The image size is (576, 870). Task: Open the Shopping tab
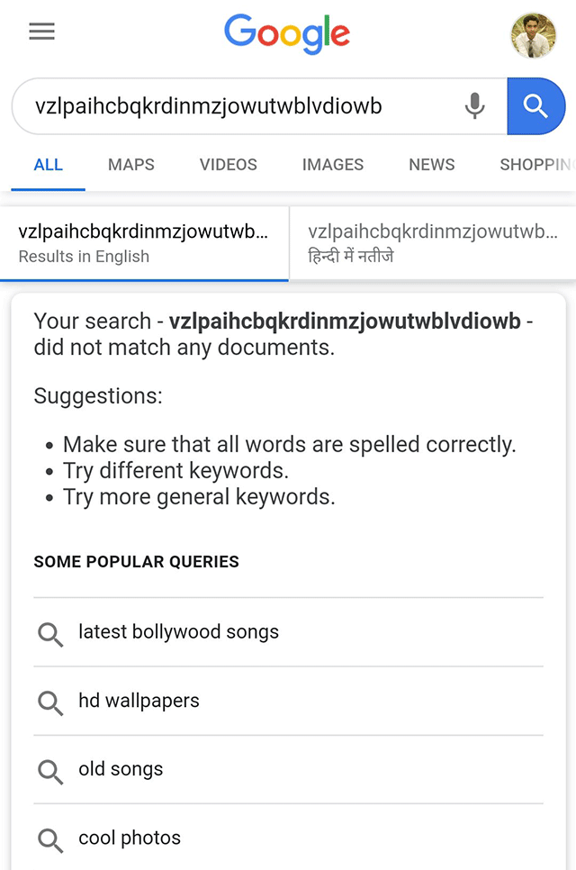[536, 165]
